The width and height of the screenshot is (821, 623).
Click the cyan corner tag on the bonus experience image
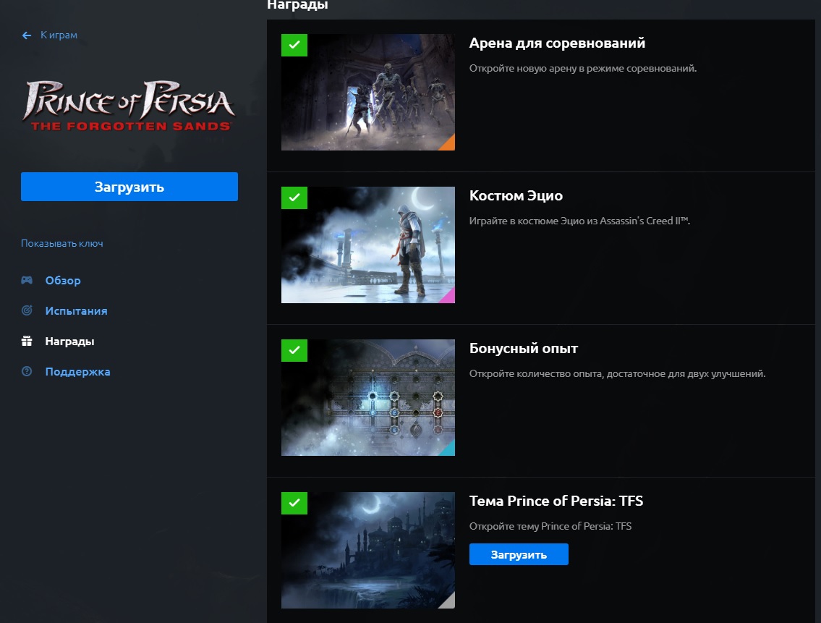coord(448,449)
